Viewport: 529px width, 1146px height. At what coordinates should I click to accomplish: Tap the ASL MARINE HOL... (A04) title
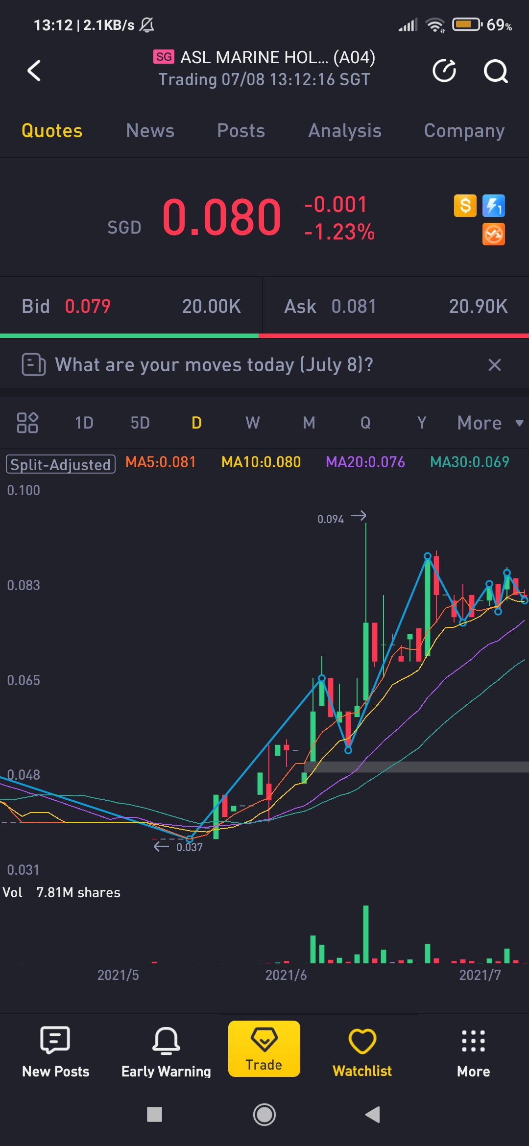point(278,57)
